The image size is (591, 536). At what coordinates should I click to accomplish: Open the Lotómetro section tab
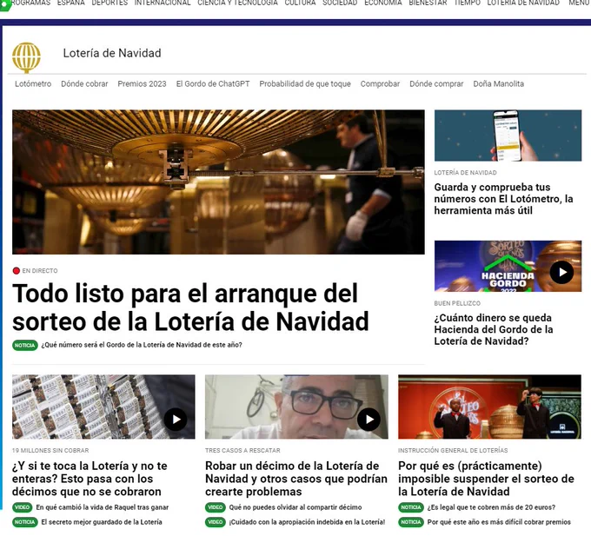pos(33,84)
